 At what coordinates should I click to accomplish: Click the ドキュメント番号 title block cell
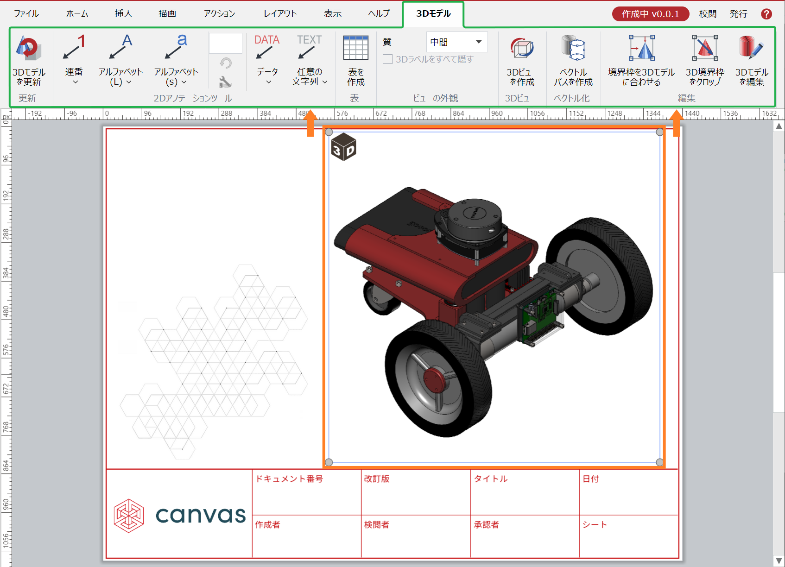[x=307, y=492]
